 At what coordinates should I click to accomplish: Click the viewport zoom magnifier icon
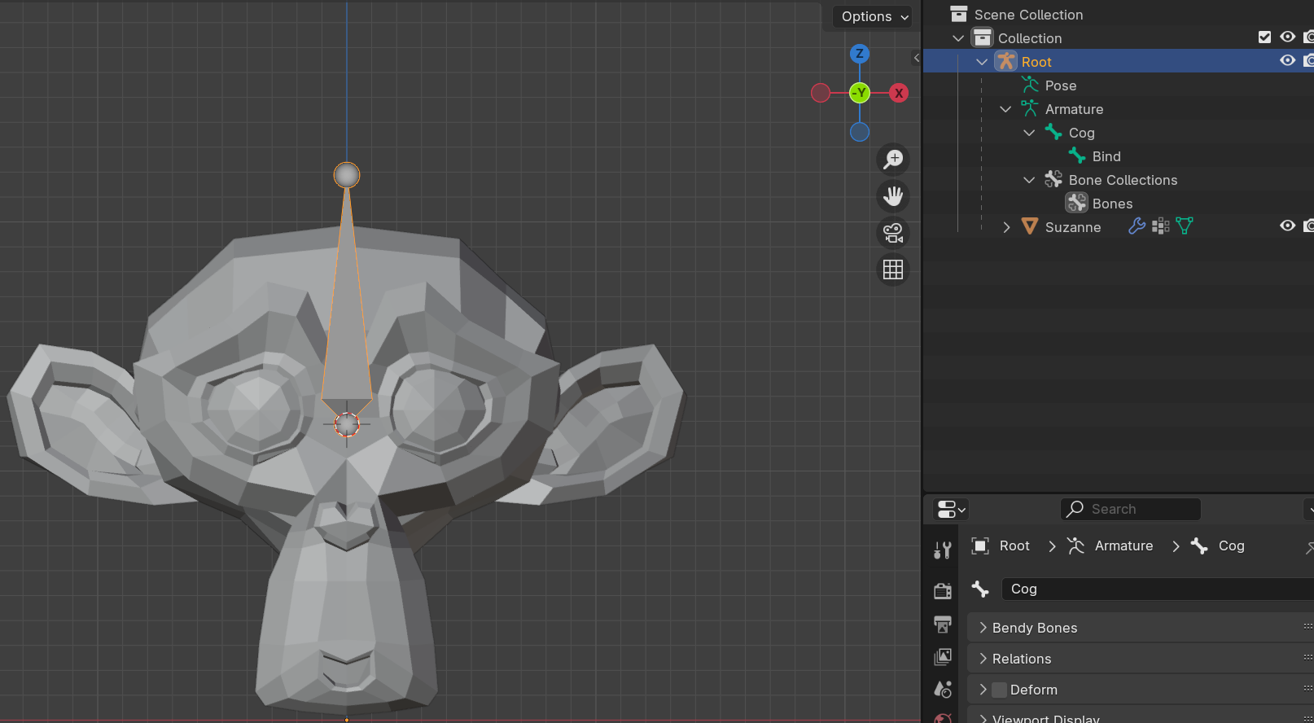[x=893, y=159]
